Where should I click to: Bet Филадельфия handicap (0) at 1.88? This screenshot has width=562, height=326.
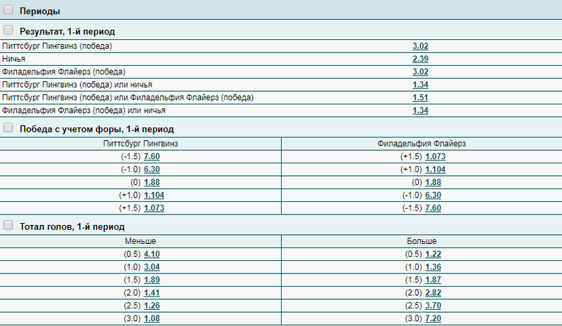(x=433, y=182)
